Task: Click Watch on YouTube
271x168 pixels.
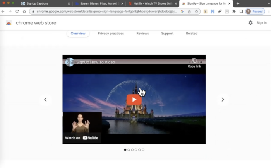Action: point(82,138)
